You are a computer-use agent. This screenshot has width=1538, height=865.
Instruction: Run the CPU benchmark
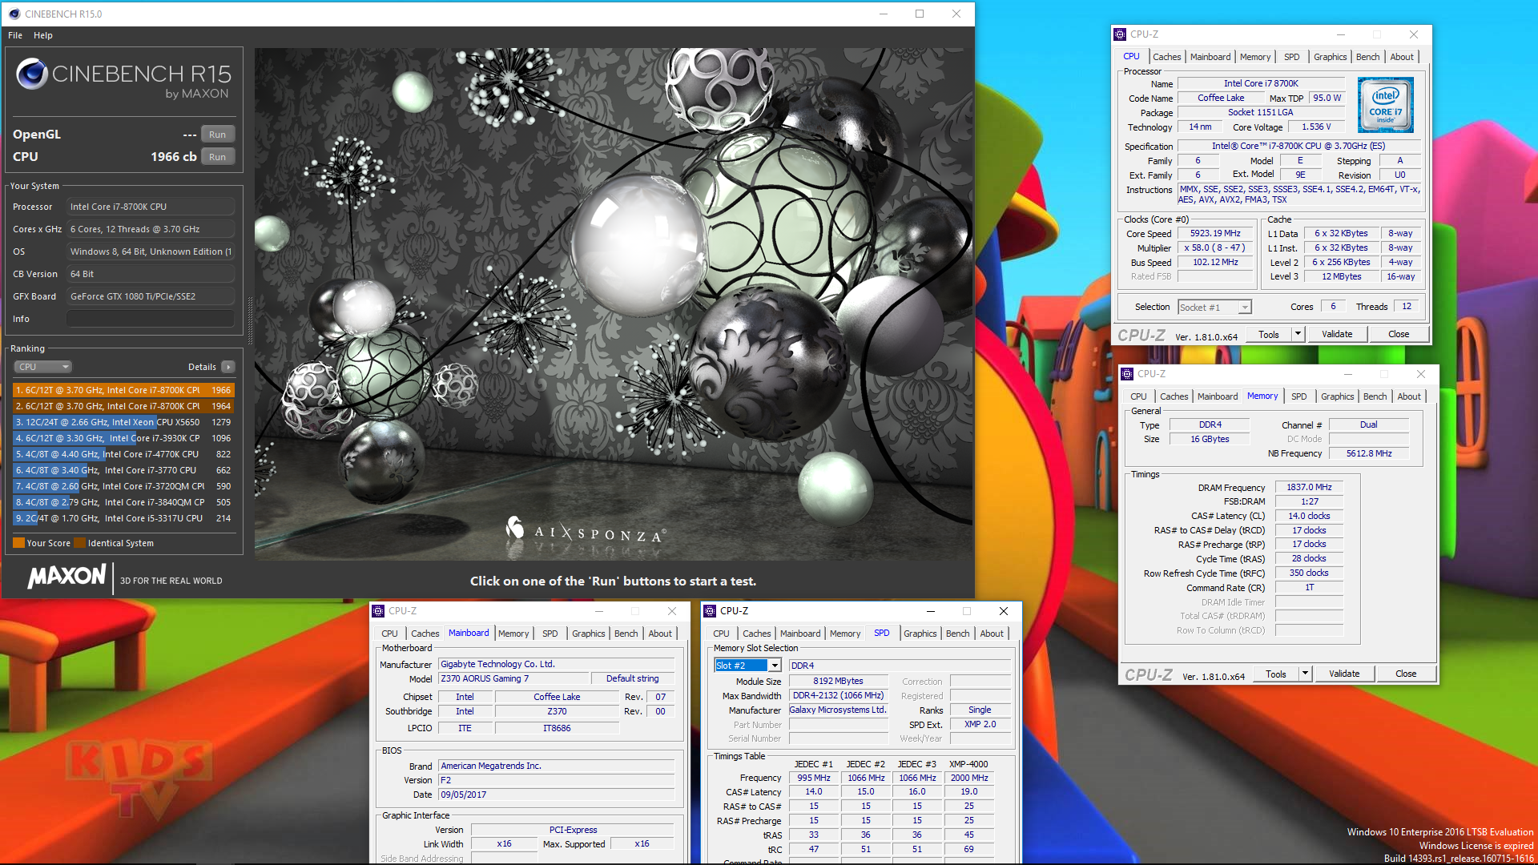pyautogui.click(x=217, y=157)
